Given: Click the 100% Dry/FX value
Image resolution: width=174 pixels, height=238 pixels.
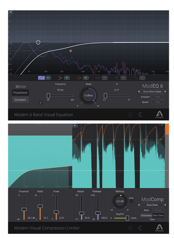Looking at the screenshot, I should pyautogui.click(x=133, y=218).
